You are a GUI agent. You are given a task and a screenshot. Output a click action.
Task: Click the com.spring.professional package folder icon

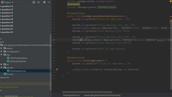[2, 45]
